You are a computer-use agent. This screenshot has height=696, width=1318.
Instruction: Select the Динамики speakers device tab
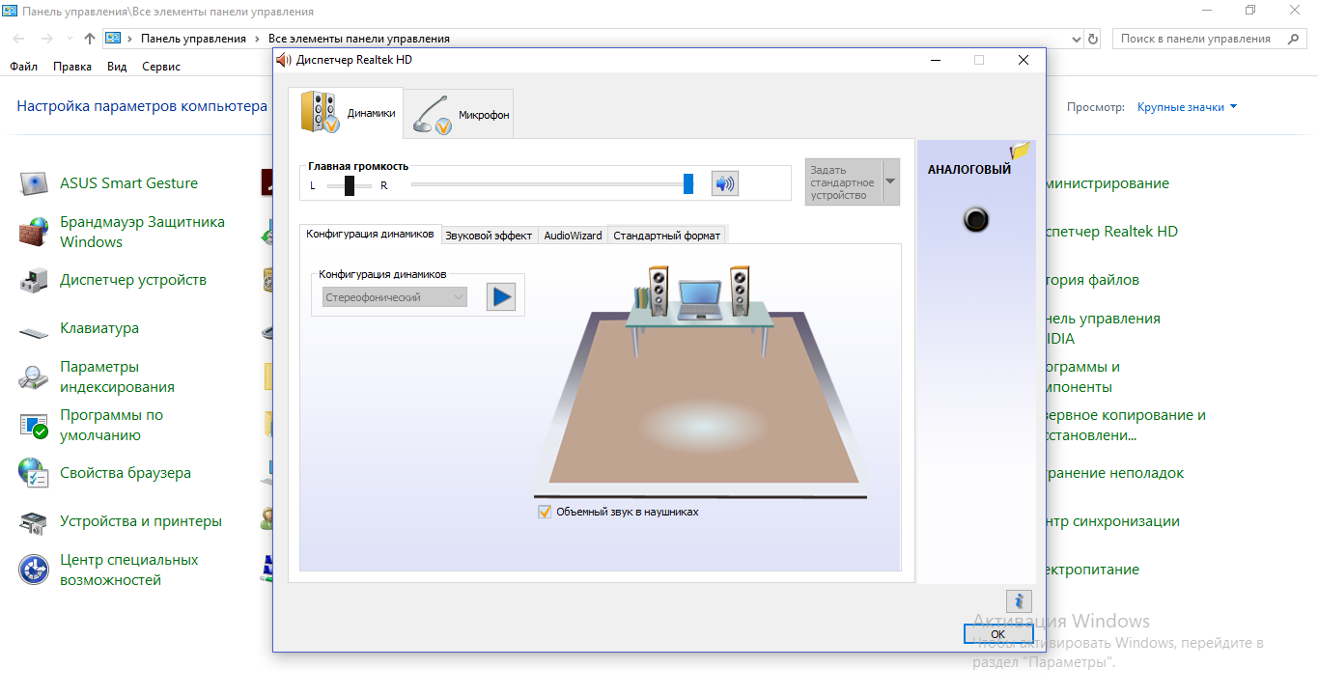(345, 113)
